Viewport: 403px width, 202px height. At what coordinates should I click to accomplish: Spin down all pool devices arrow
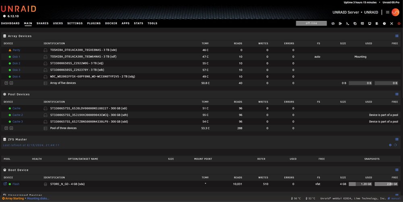pyautogui.click(x=6, y=128)
